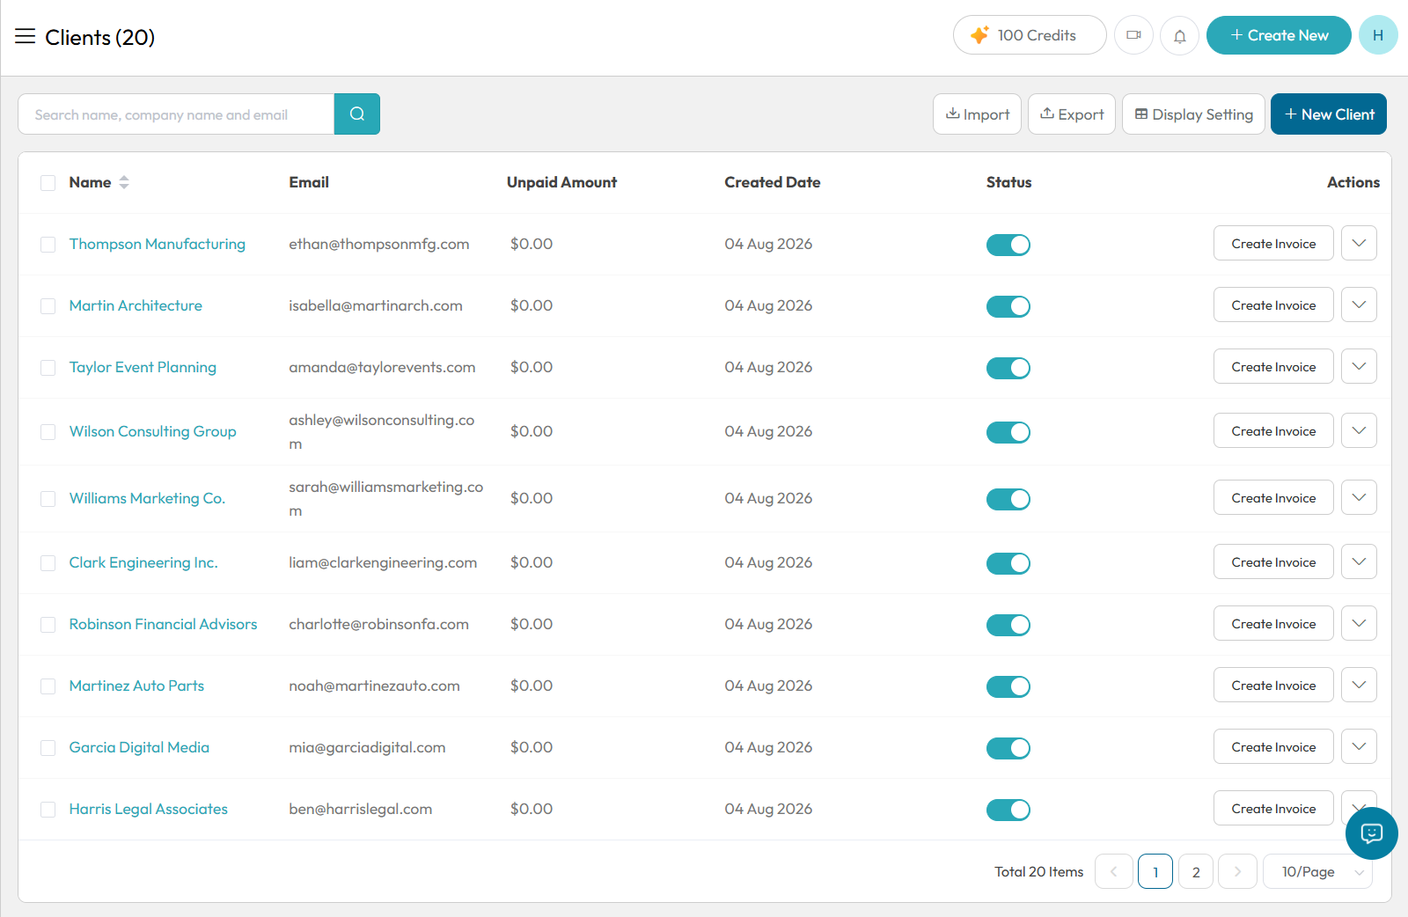
Task: Tick the select-all header checkbox
Action: click(x=48, y=183)
